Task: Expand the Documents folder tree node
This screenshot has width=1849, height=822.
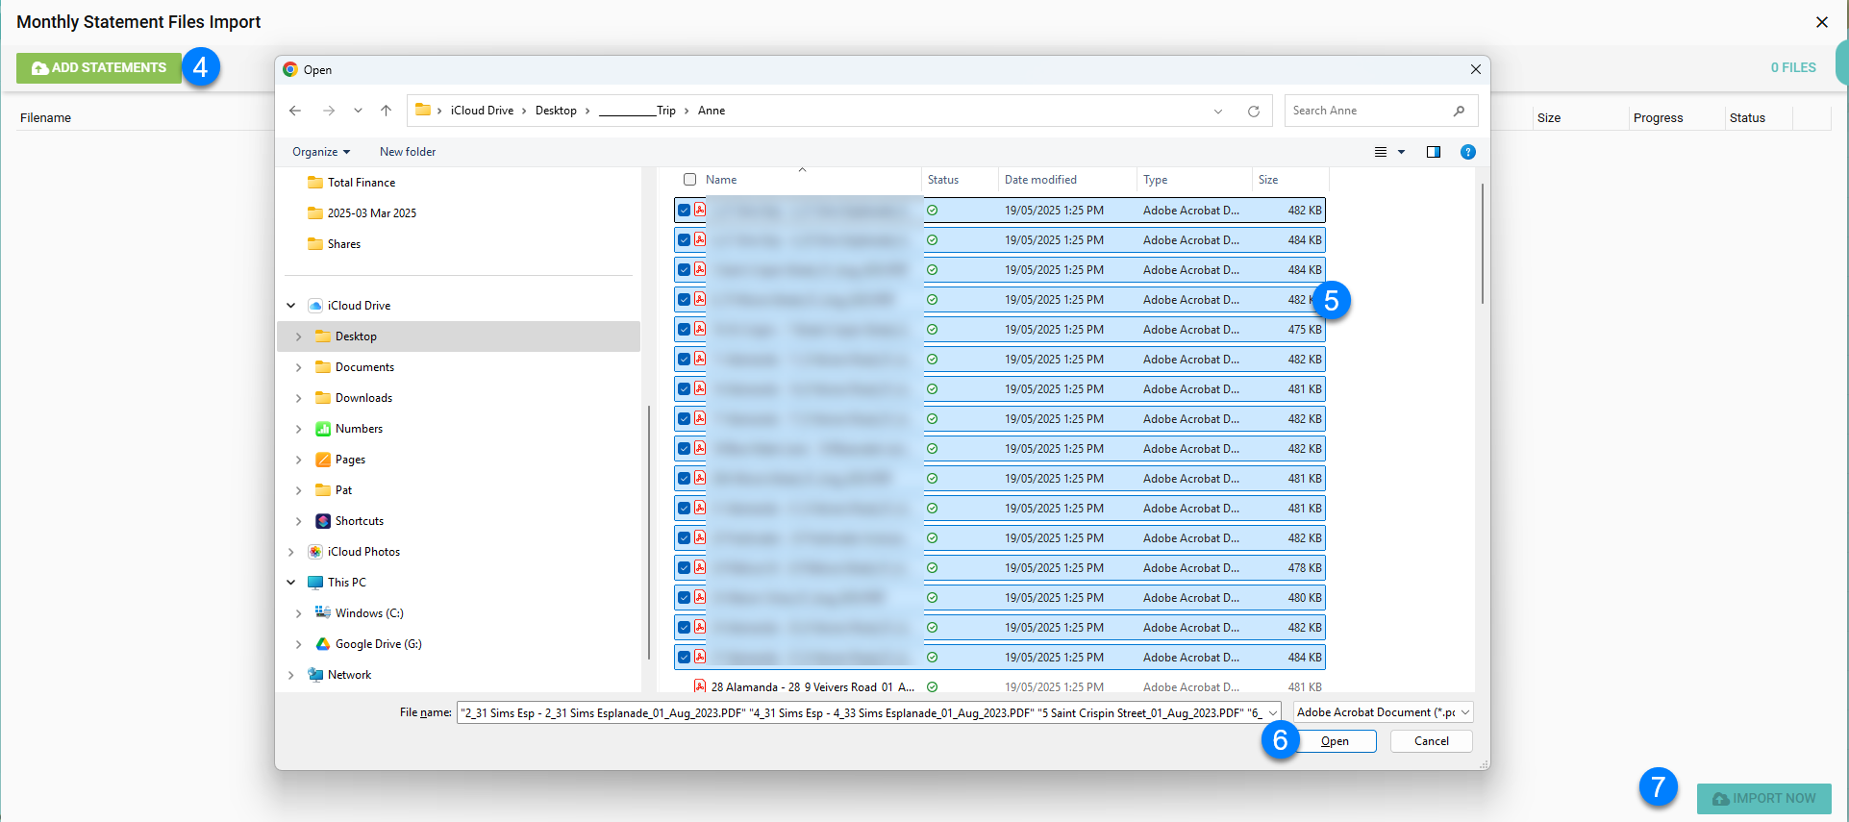Action: tap(298, 367)
